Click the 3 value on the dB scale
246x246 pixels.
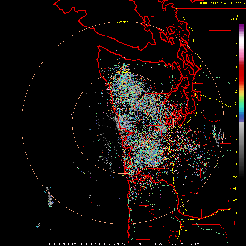236,79
